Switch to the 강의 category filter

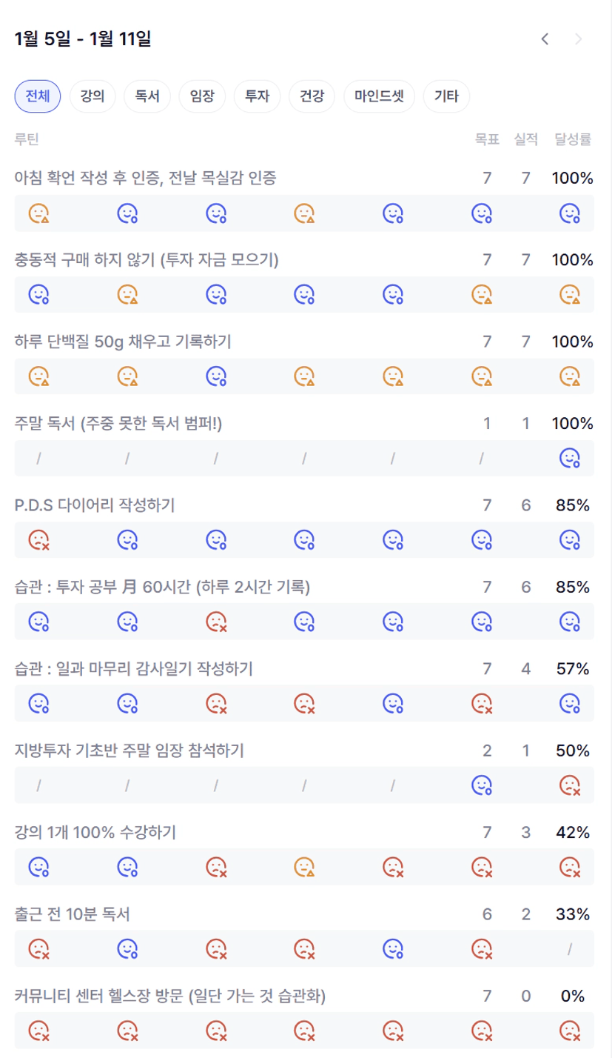point(93,96)
